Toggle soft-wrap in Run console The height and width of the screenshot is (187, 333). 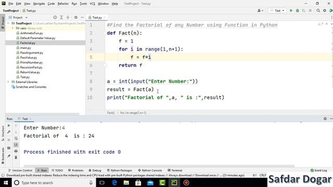[16, 139]
